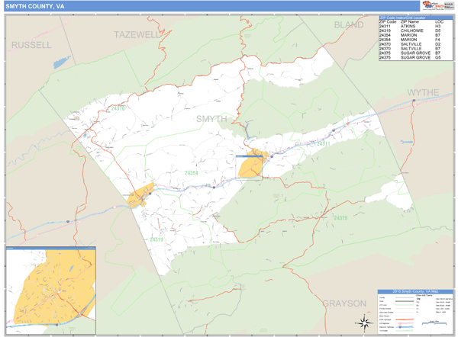Click the Interstate Highways blue legend sample
Image resolution: width=458 pixels, height=337 pixels.
[x=405, y=327]
